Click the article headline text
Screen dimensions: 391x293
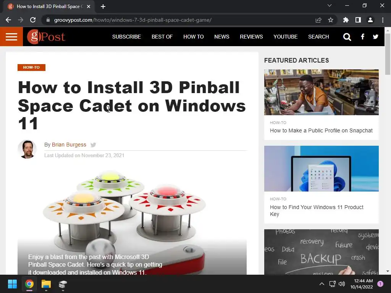click(132, 105)
